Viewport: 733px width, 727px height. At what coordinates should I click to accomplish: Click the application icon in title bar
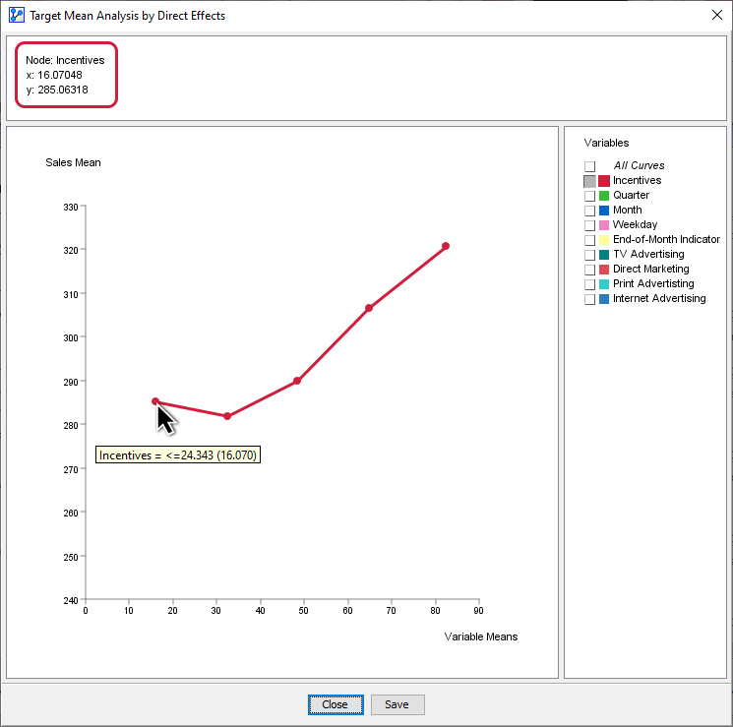(x=16, y=15)
